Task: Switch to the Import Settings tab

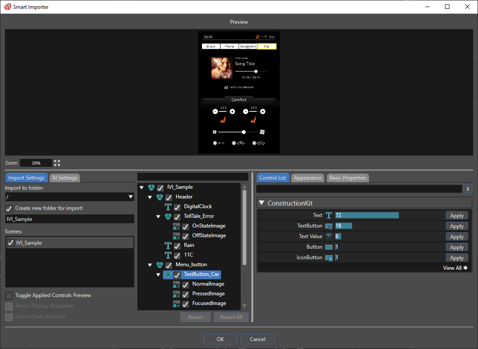Action: (x=26, y=178)
